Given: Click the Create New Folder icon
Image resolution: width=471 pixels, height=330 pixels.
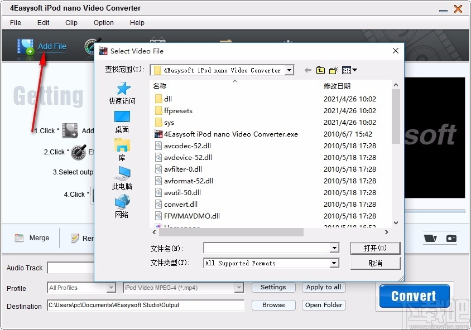Looking at the screenshot, I should pos(333,70).
